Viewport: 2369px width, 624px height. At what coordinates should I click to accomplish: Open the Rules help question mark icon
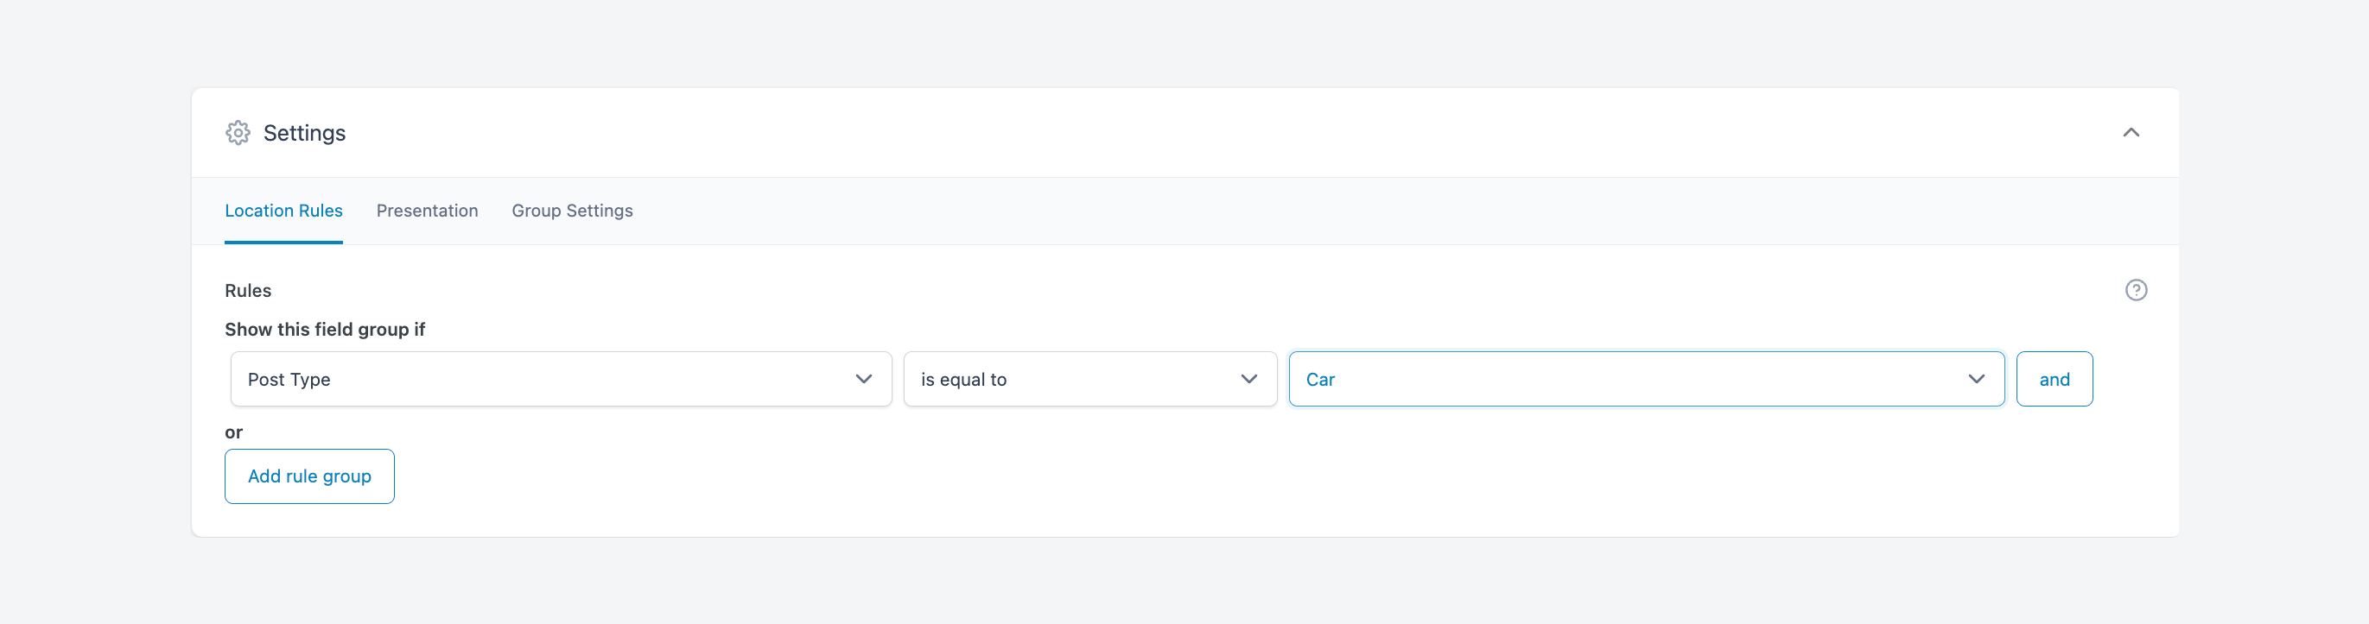coord(2136,290)
